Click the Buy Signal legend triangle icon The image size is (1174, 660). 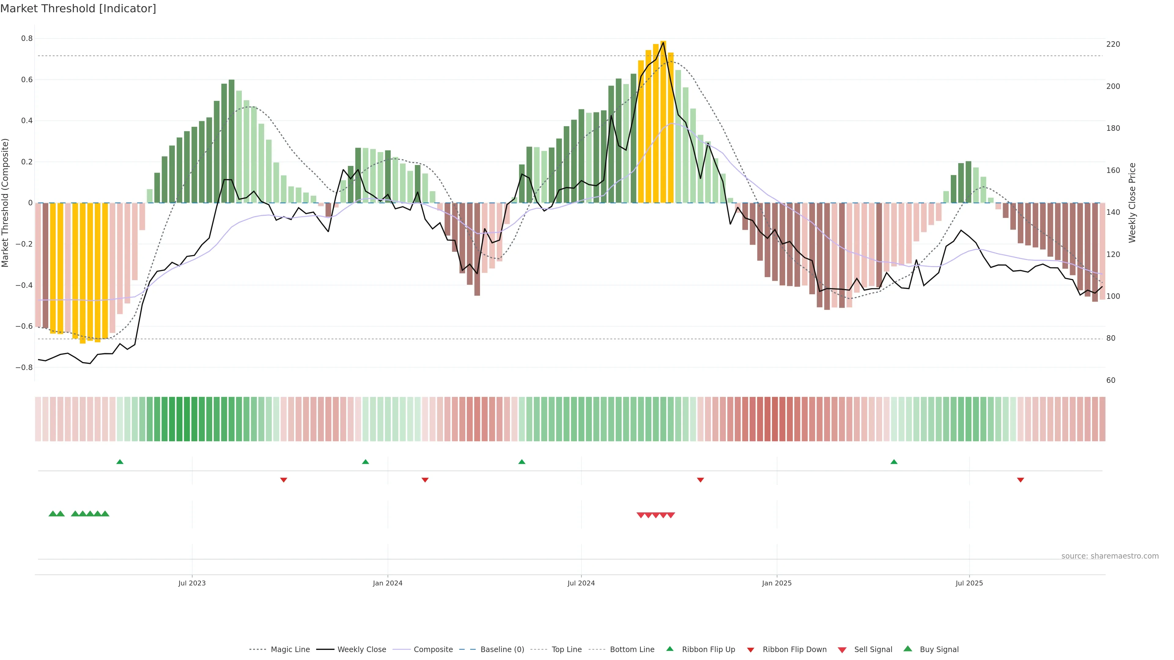coord(908,649)
